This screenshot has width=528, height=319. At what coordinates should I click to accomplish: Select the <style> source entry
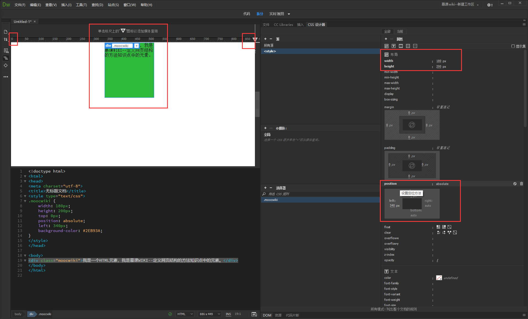point(320,51)
